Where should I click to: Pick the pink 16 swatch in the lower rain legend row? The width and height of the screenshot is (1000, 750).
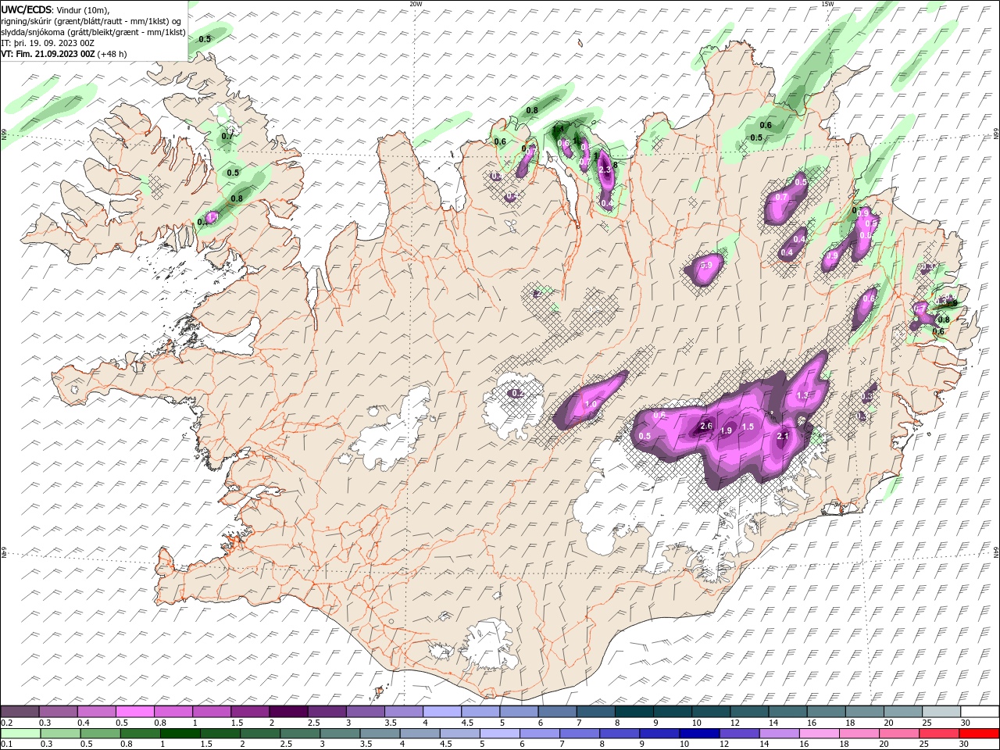click(818, 734)
